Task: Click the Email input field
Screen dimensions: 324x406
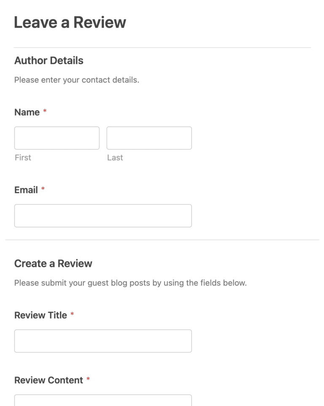Action: (103, 215)
